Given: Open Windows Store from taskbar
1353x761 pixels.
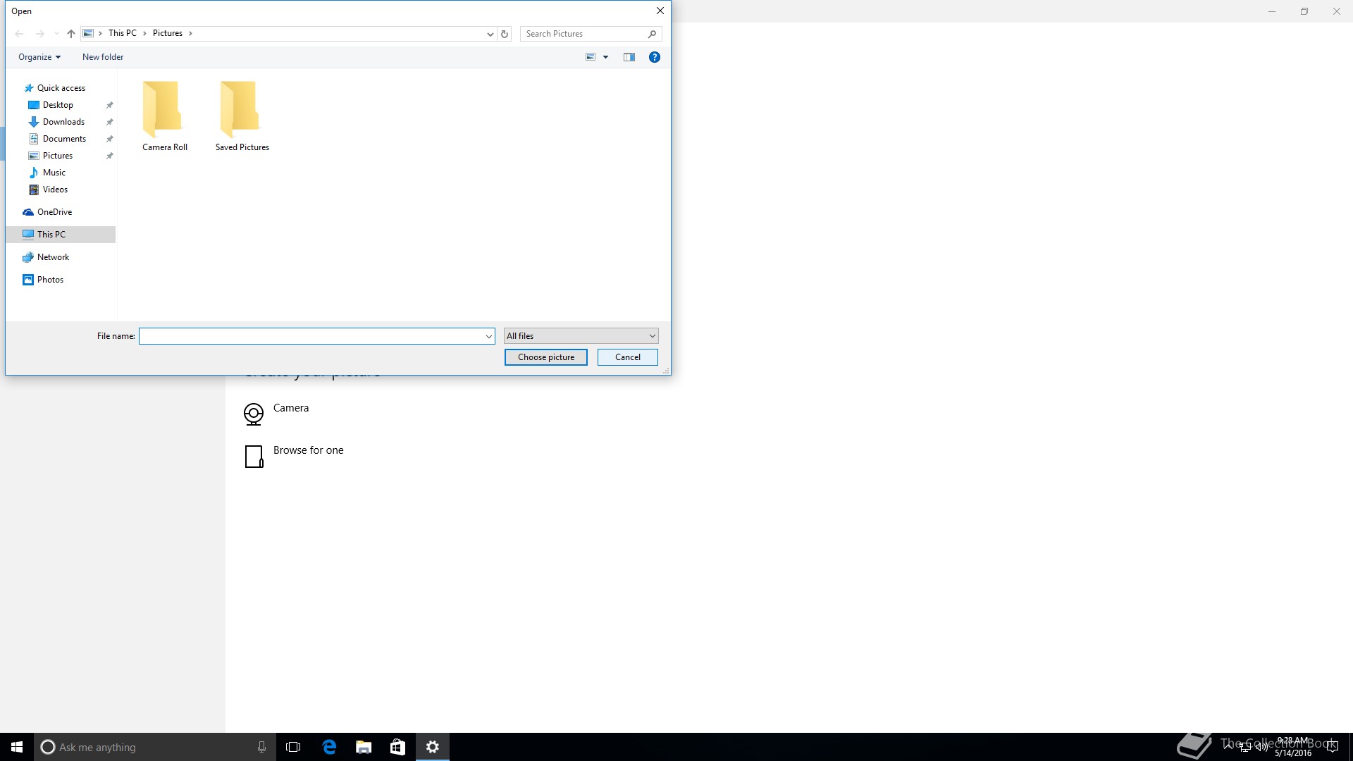Looking at the screenshot, I should [397, 747].
